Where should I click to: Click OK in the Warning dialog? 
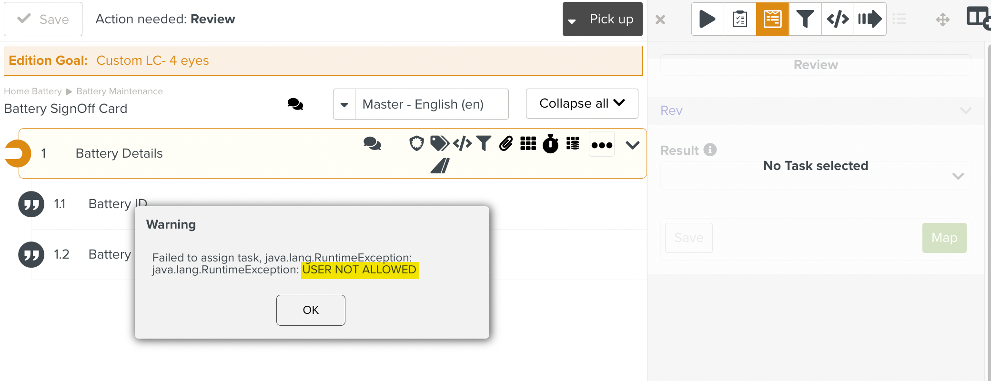point(311,310)
